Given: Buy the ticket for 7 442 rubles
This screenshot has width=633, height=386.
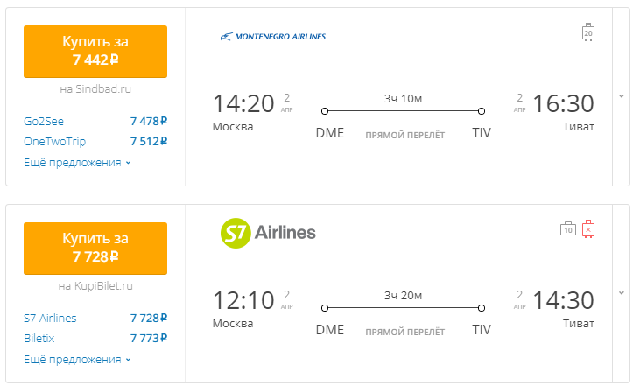Looking at the screenshot, I should click(x=95, y=52).
